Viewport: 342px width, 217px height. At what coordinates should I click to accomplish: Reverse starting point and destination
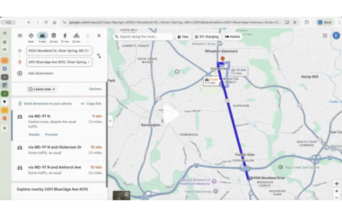(99, 56)
